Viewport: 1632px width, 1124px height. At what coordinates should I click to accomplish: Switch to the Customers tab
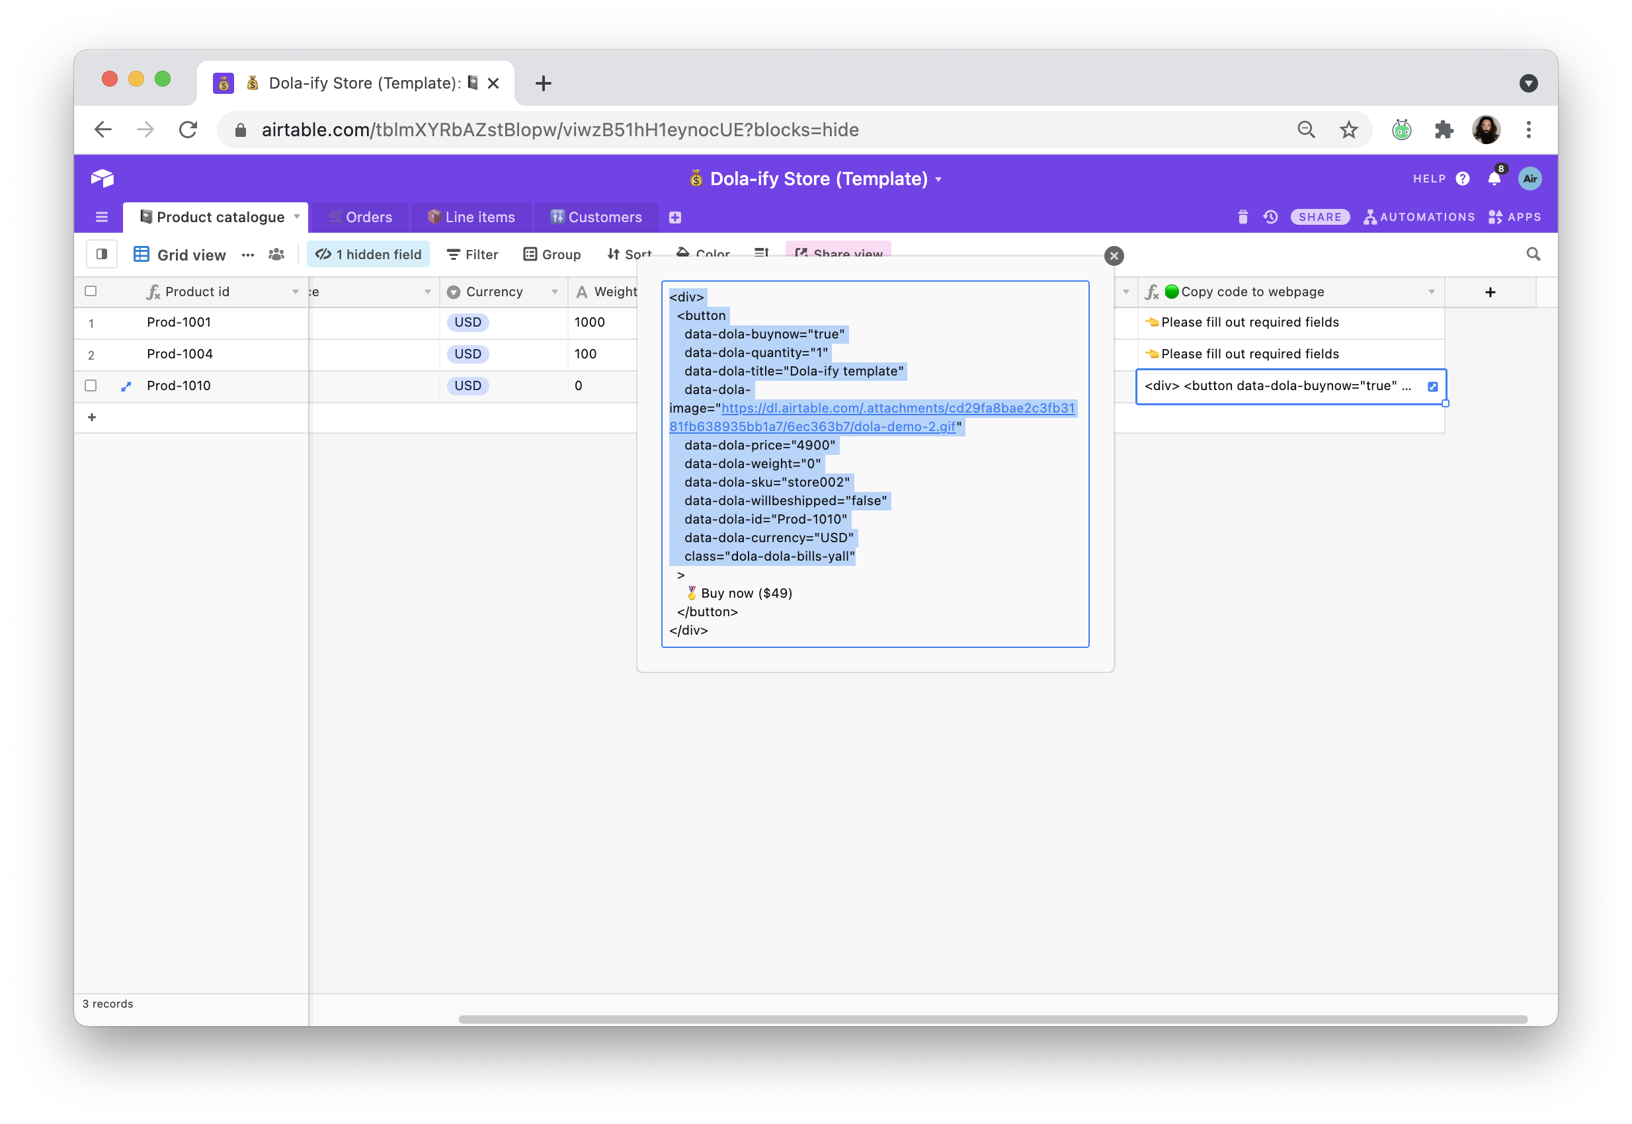click(596, 218)
